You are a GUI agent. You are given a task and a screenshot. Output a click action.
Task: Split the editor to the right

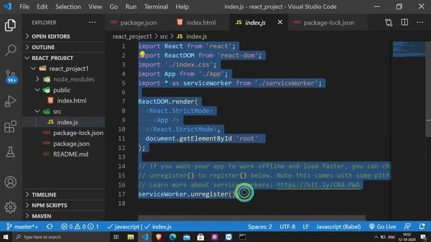tap(404, 22)
